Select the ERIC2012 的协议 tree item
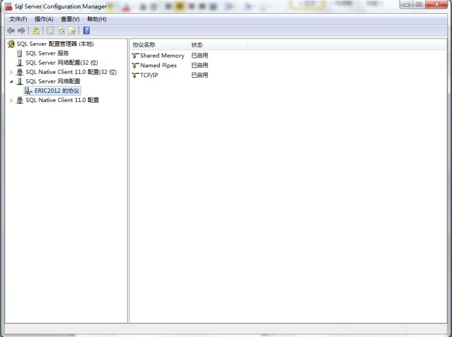 pos(56,91)
